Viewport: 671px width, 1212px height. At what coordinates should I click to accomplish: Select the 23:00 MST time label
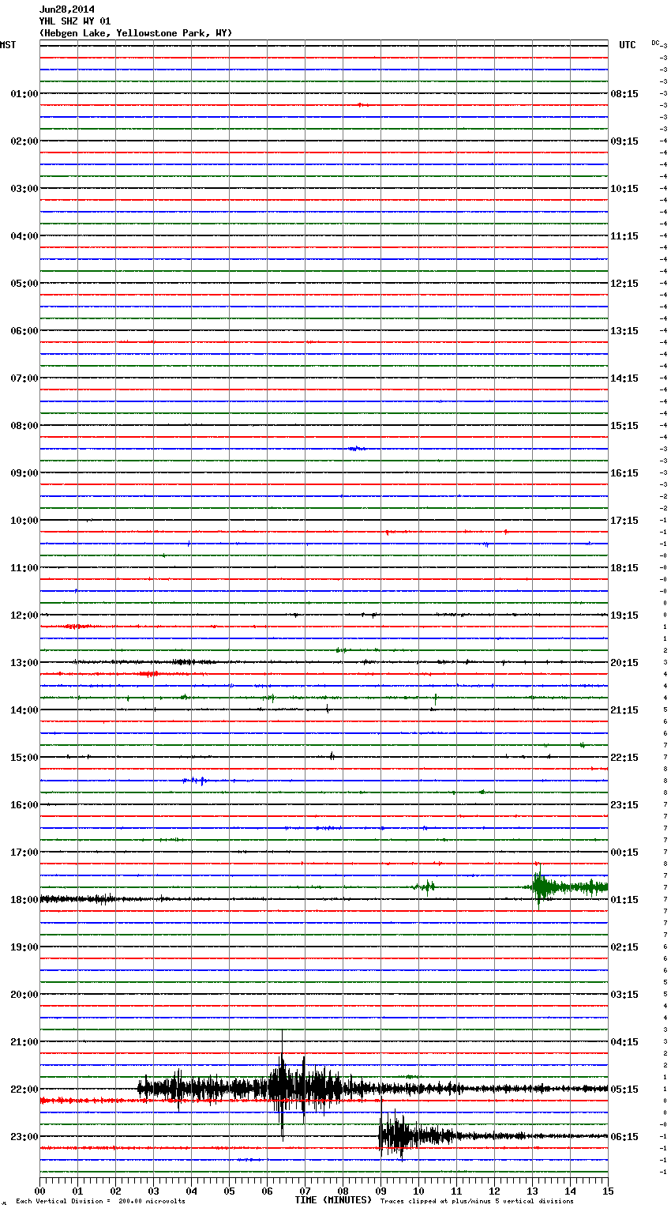(24, 1137)
